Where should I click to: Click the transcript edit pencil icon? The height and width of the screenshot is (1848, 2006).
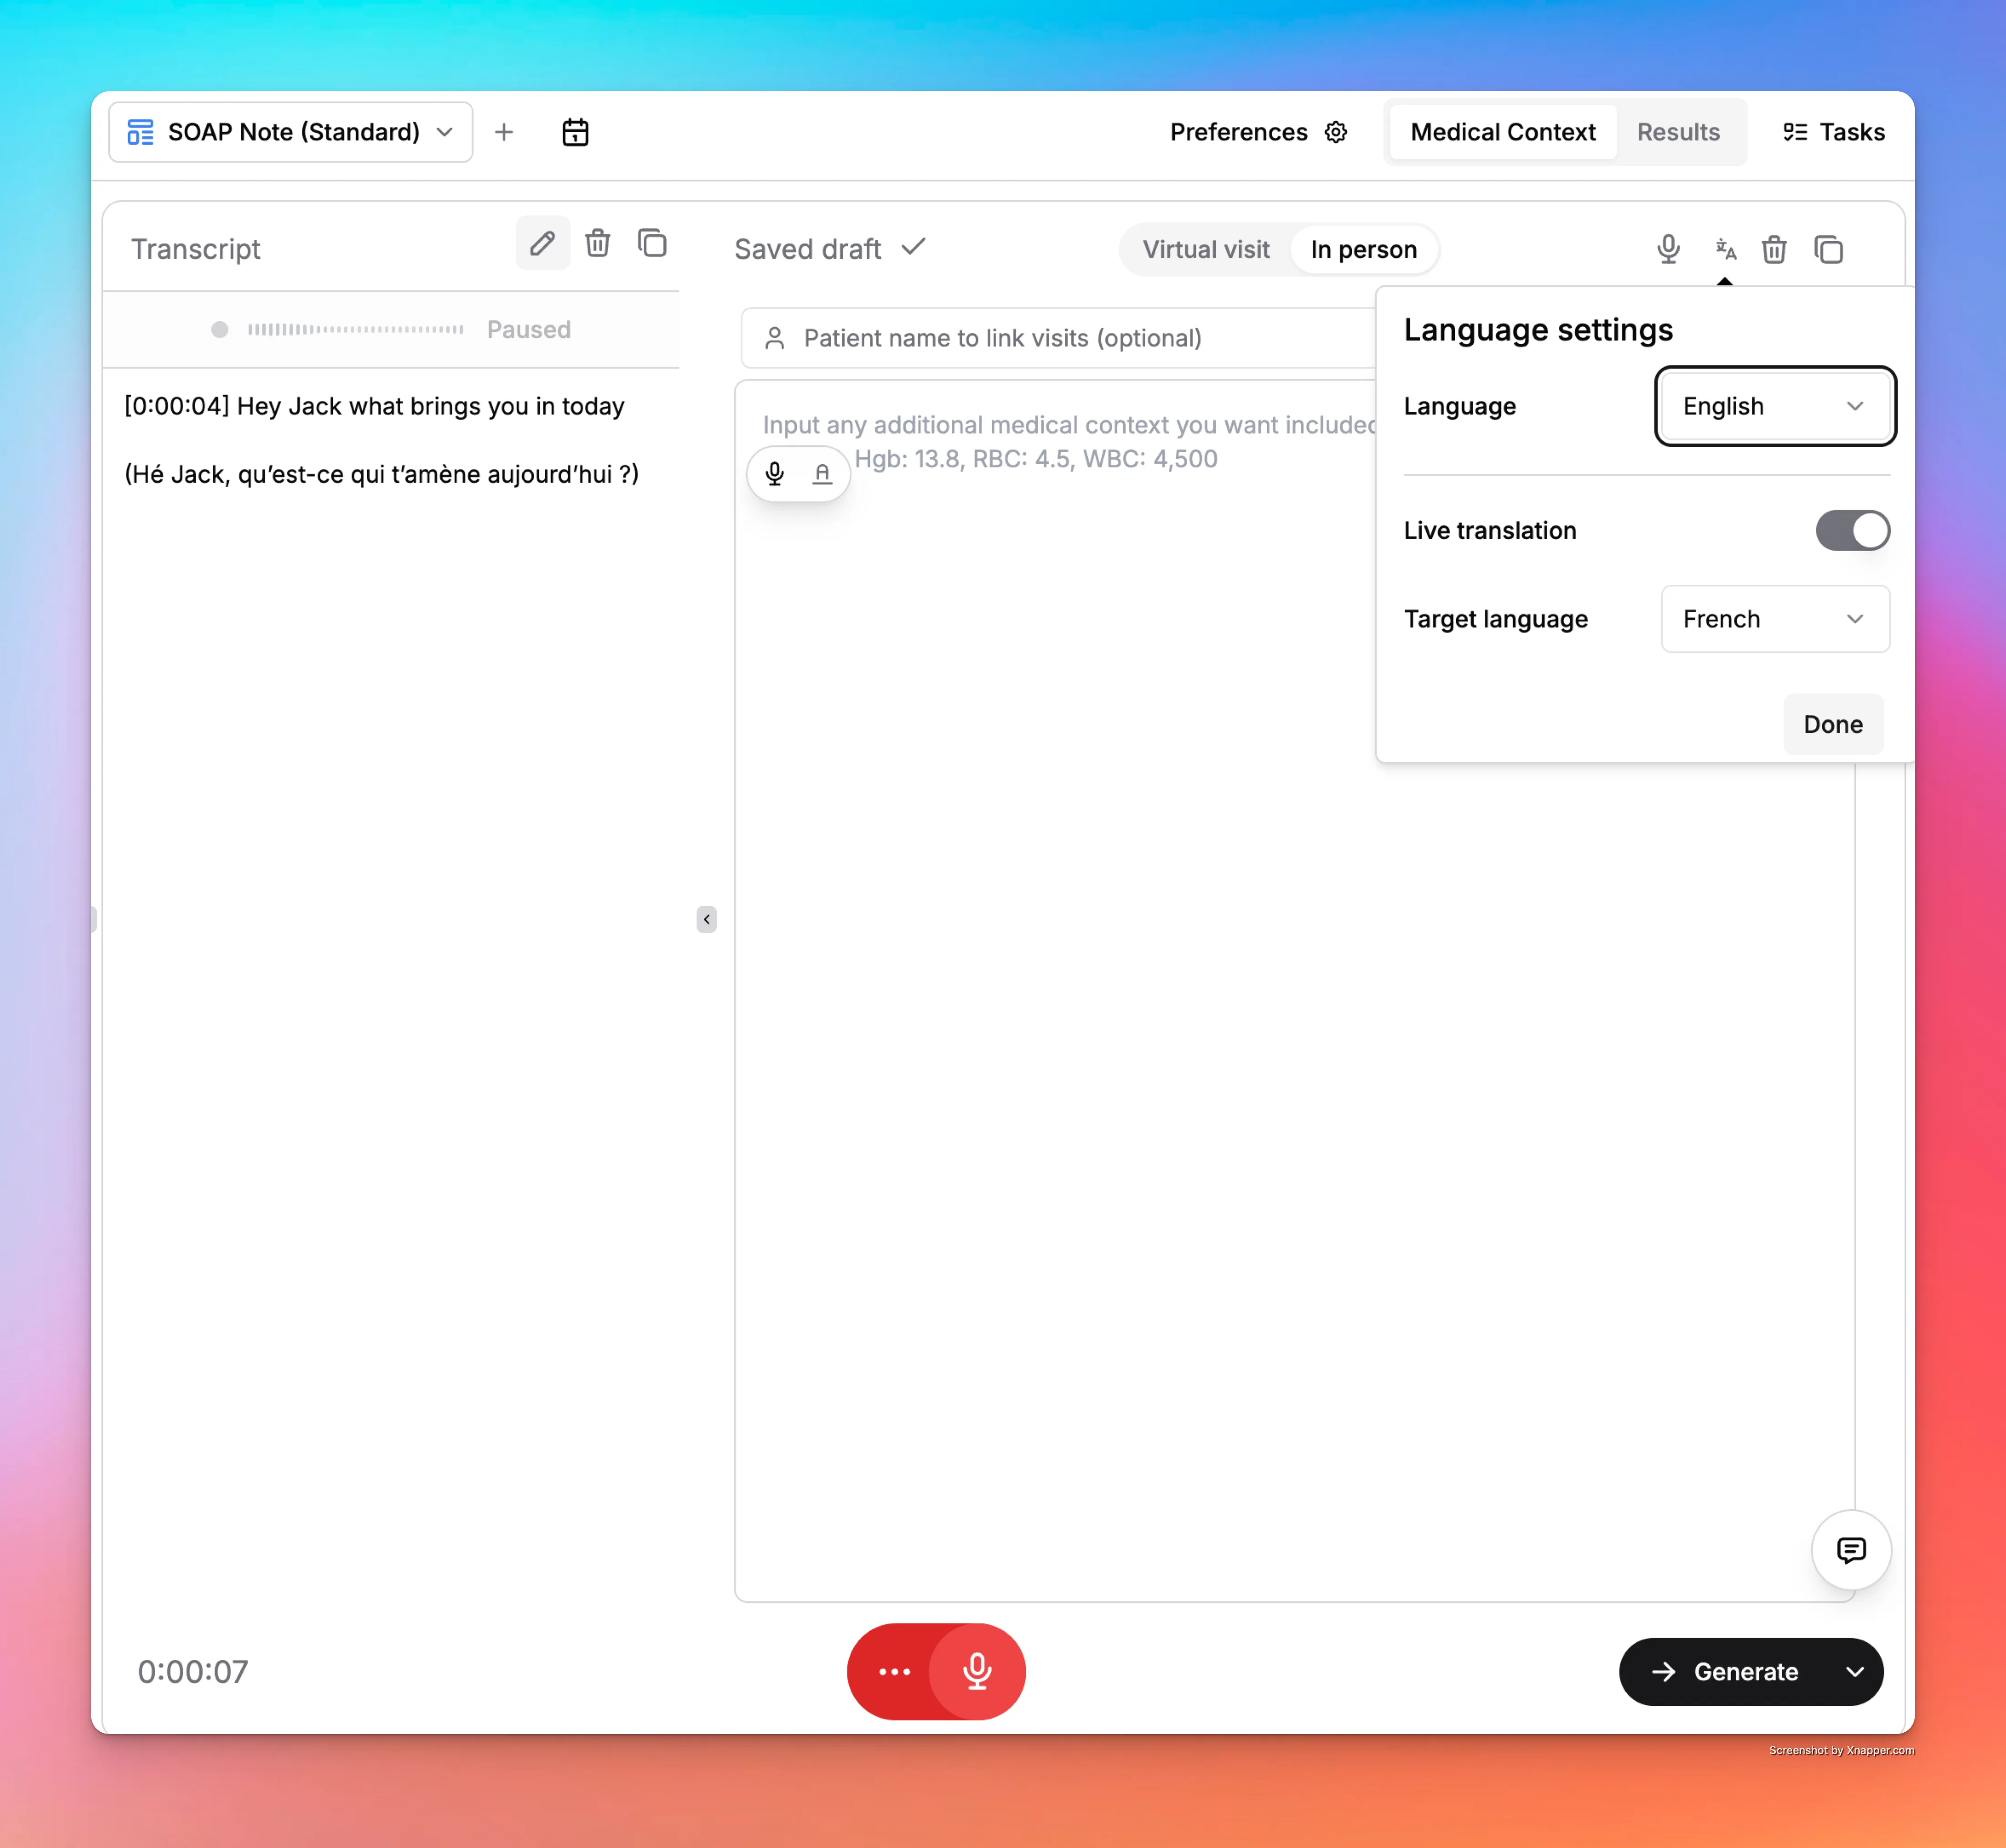542,243
